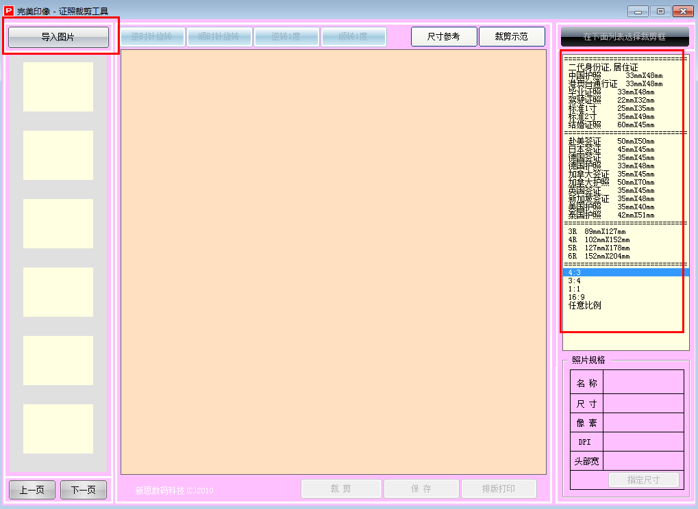Click the 保存 save button
This screenshot has height=509, width=698.
point(421,488)
